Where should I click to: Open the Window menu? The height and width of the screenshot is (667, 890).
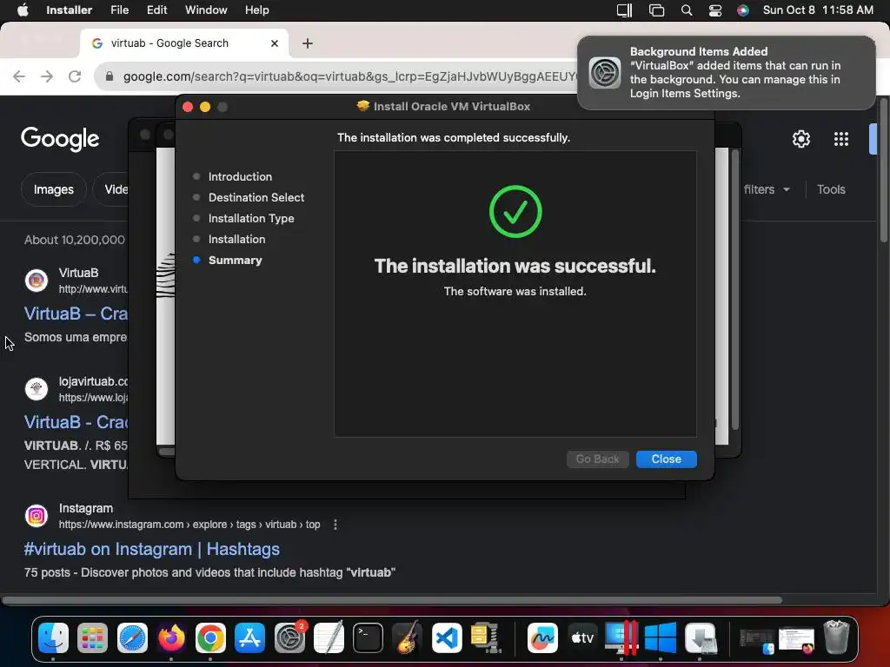coord(206,10)
